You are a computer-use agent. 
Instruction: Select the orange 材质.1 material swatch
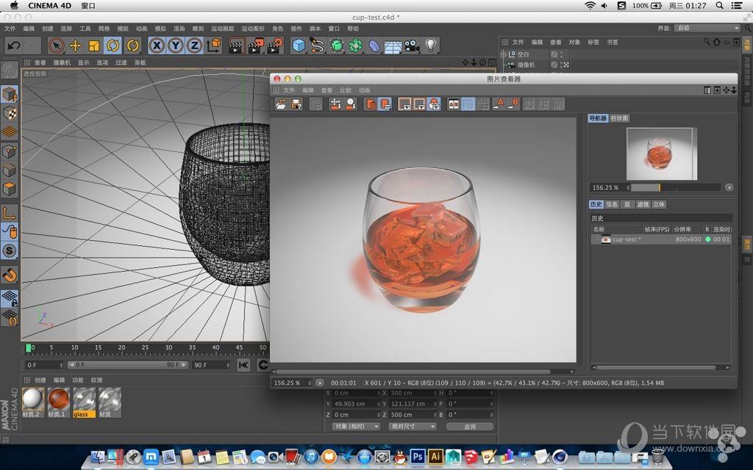coord(58,402)
